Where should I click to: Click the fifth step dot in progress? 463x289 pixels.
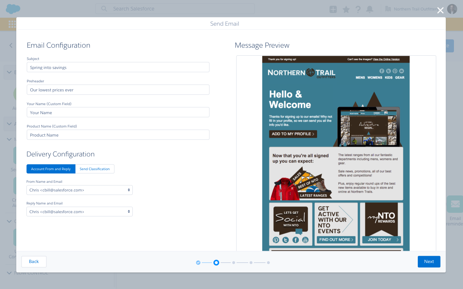(268, 263)
